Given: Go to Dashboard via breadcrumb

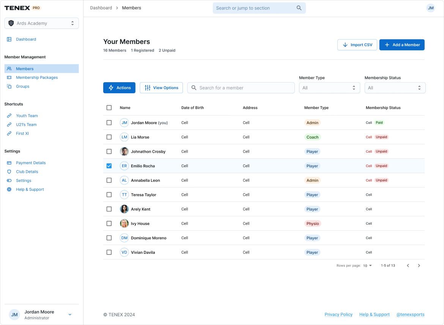Looking at the screenshot, I should pyautogui.click(x=101, y=8).
